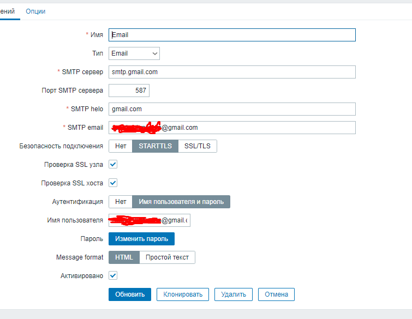The height and width of the screenshot is (319, 412).
Task: Set connection security to Нет
Action: pyautogui.click(x=121, y=146)
